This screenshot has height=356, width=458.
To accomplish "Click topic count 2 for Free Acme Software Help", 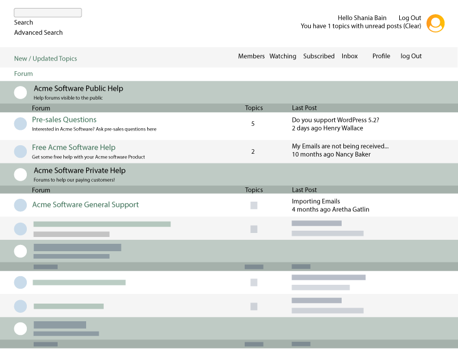I will click(x=253, y=152).
